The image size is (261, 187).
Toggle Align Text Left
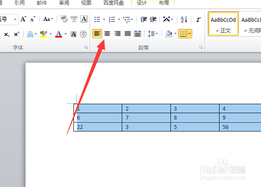pyautogui.click(x=97, y=34)
